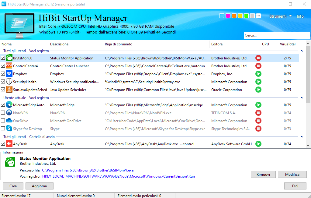This screenshot has height=198, width=311.
Task: Select the gray theme swatch
Action: coord(252,16)
